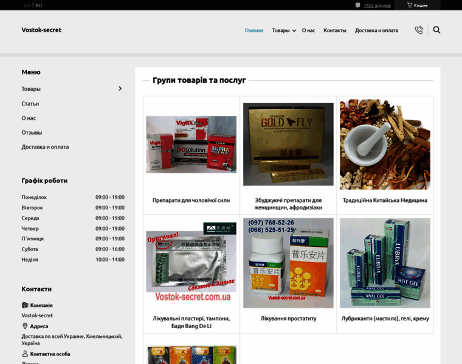Image resolution: width=462 pixels, height=364 pixels.
Task: Open Традиційна Китайська Медицина category link
Action: click(385, 200)
